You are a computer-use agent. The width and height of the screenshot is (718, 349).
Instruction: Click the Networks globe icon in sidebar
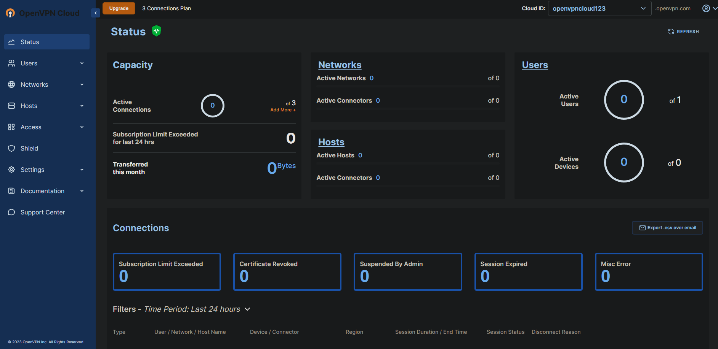11,84
